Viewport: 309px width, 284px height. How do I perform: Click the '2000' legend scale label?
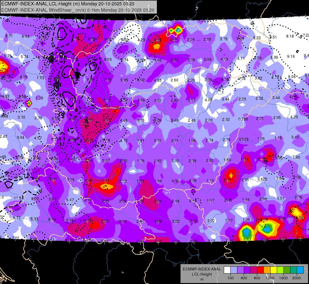[x=297, y=278]
